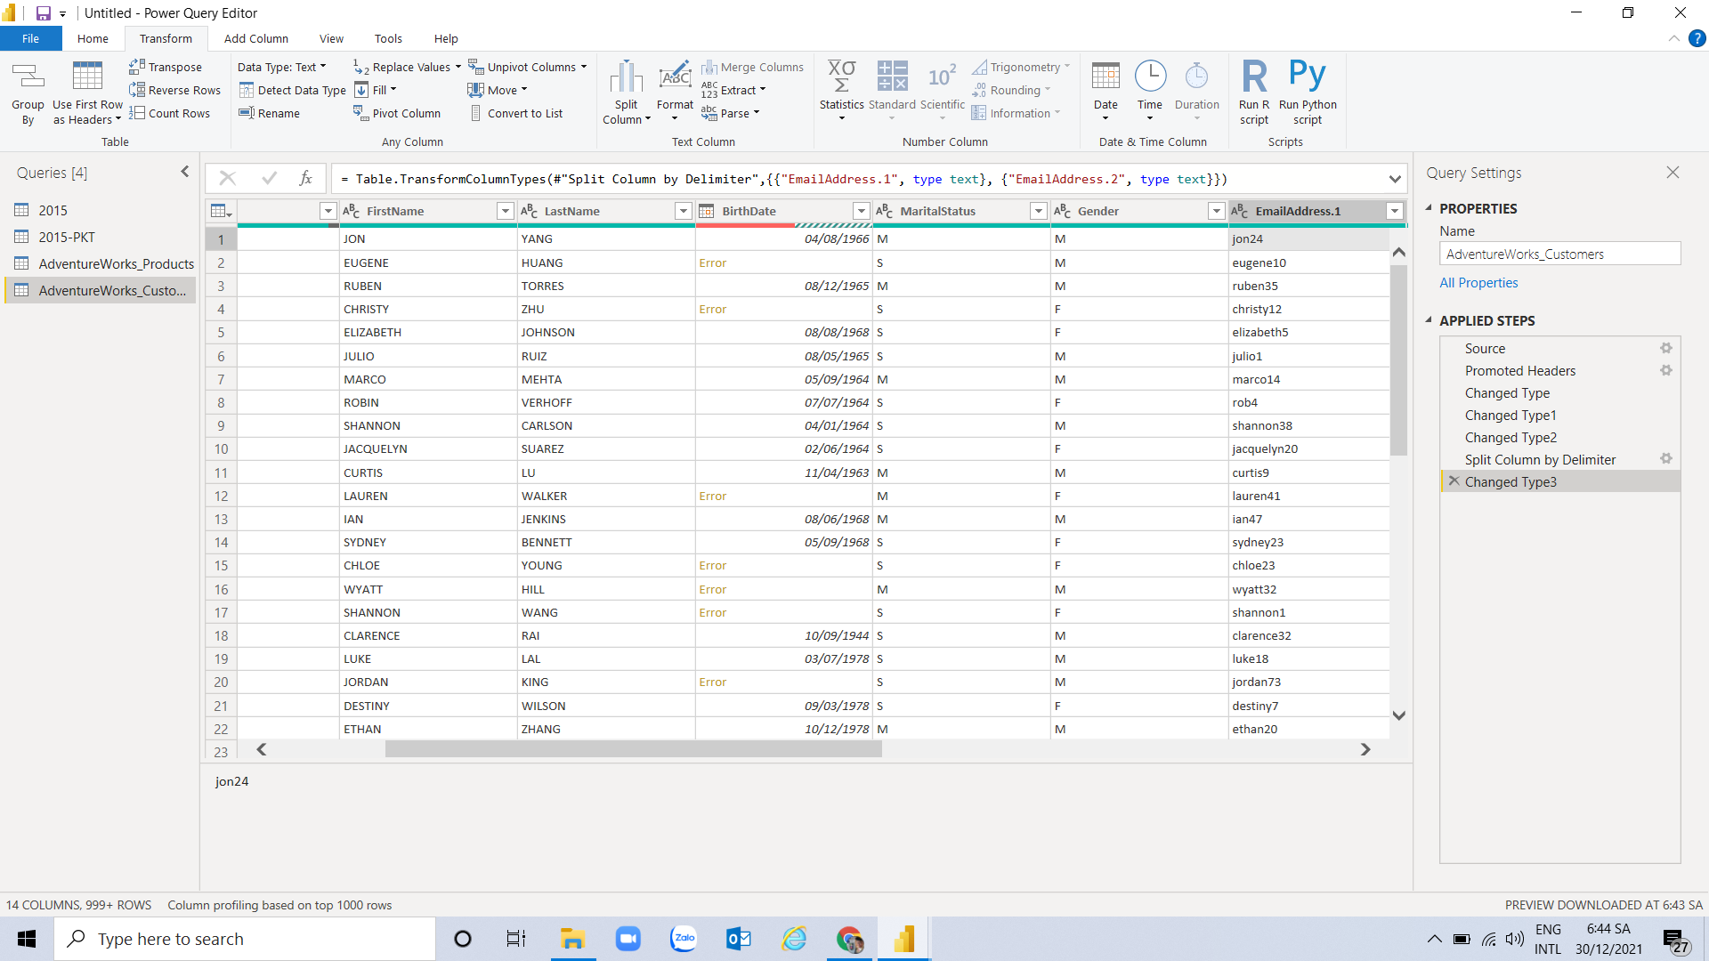Select the 2015-PKT query
This screenshot has width=1709, height=961.
pyautogui.click(x=100, y=237)
